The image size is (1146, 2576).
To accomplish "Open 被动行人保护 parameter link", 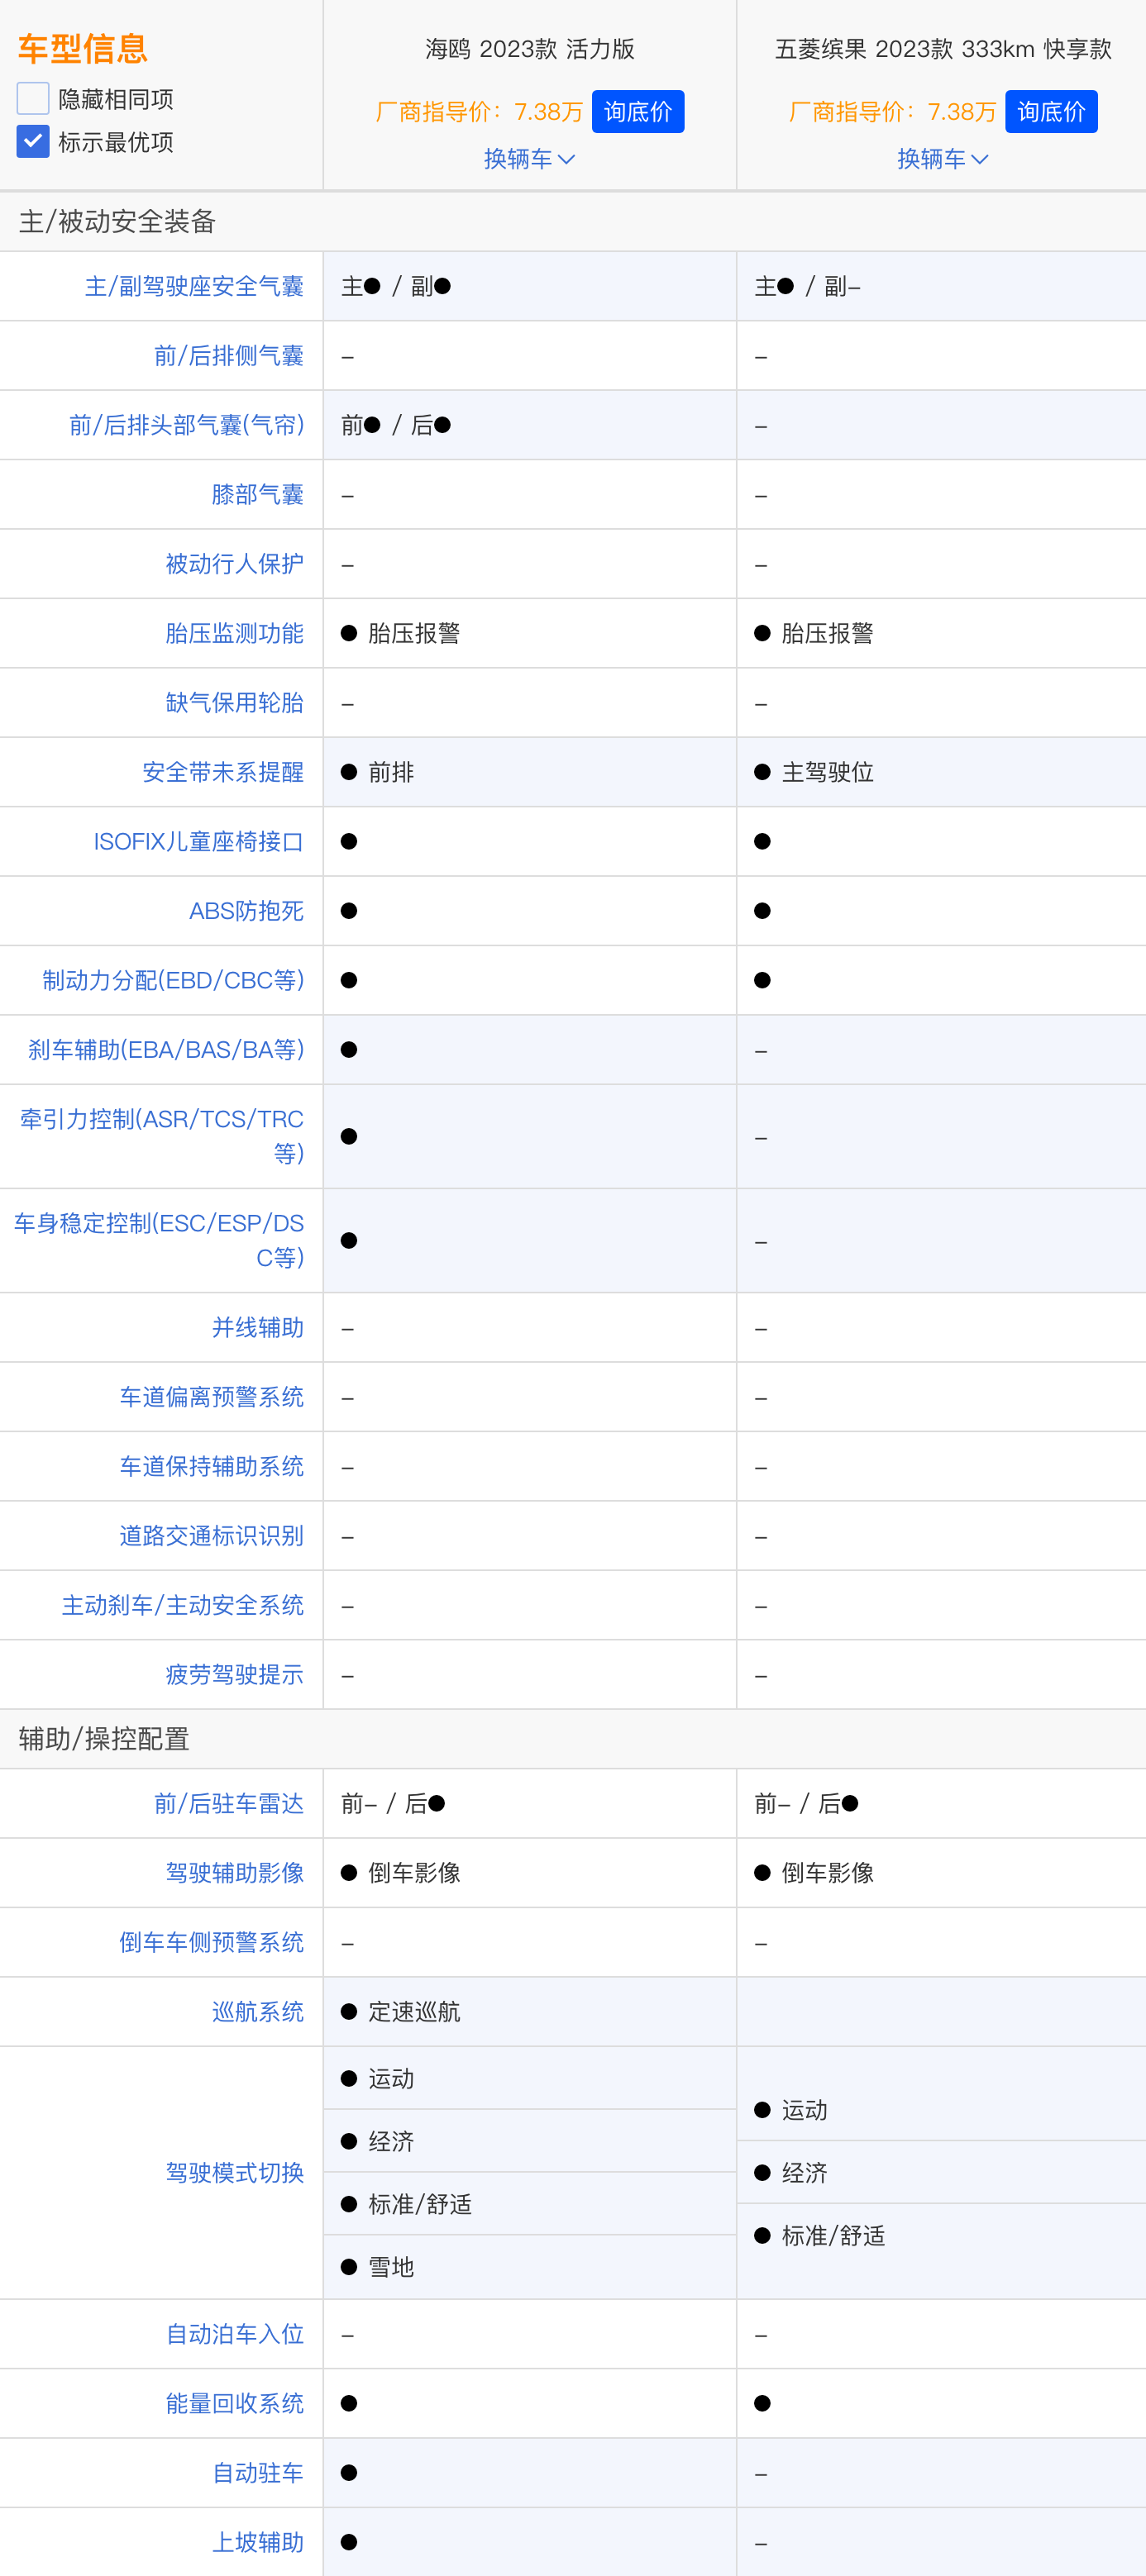I will click(x=235, y=564).
